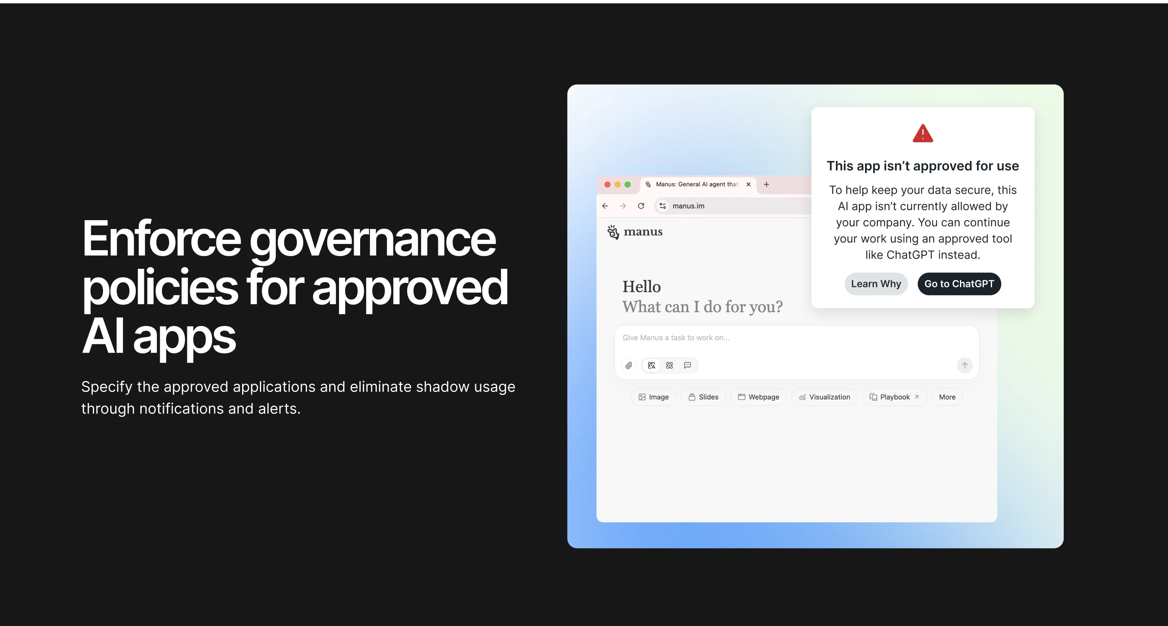This screenshot has width=1168, height=626.
Task: Click 'This app isn't approved for use' heading
Action: pos(923,166)
